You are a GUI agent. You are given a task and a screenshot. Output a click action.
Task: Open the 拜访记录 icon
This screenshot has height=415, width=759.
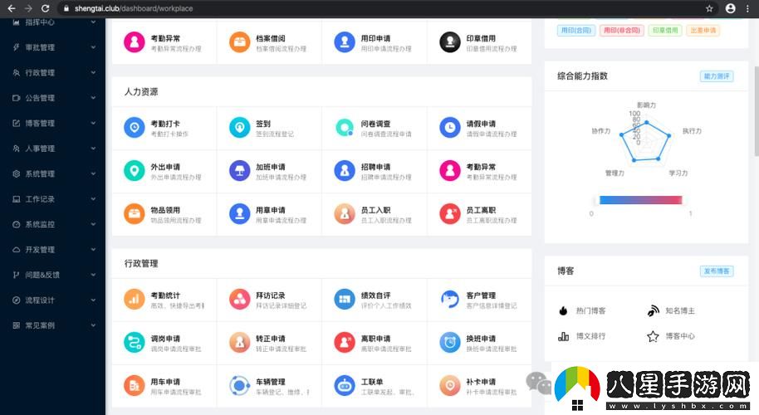tap(240, 300)
